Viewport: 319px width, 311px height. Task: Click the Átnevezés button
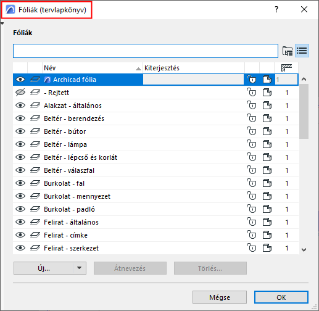(x=130, y=268)
